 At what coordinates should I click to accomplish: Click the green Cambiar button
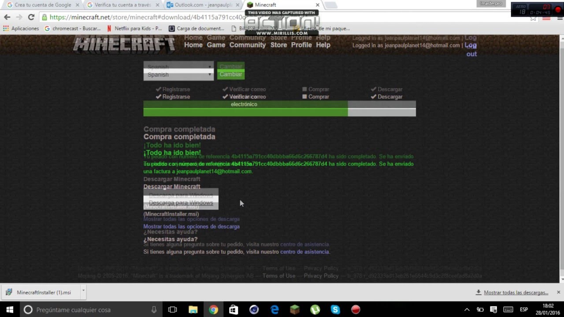(231, 74)
